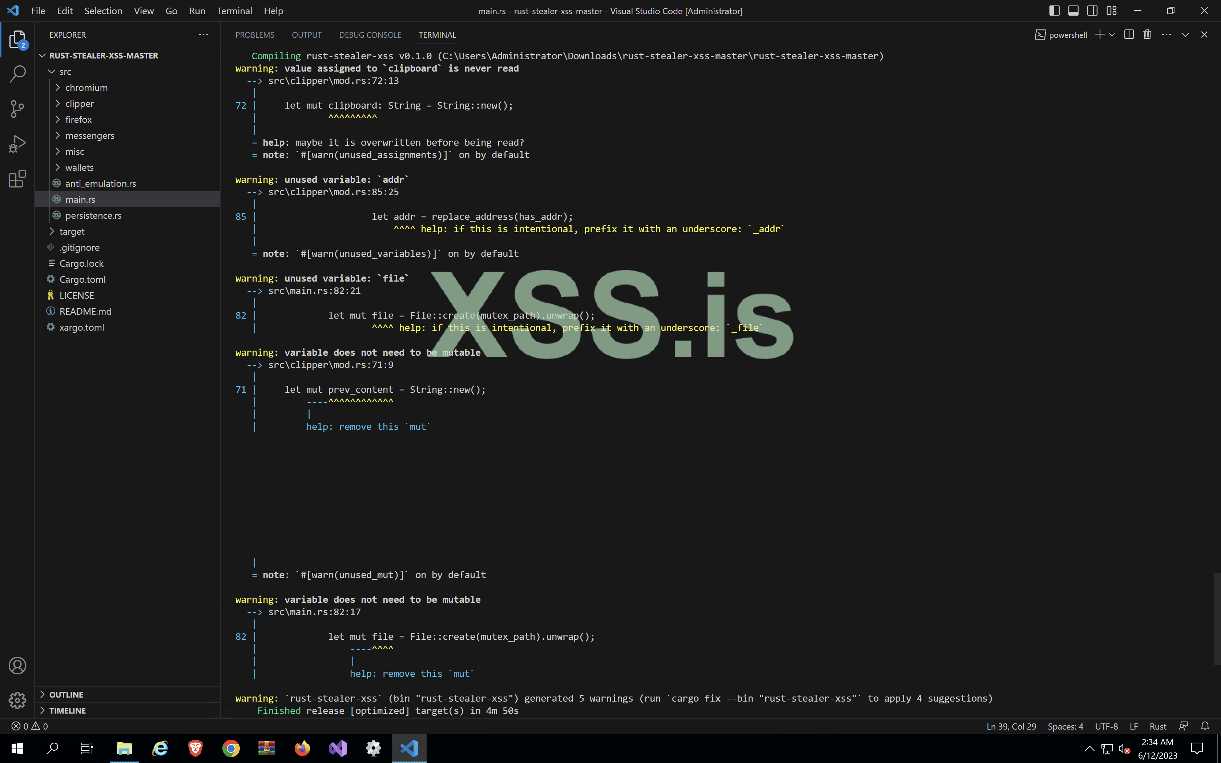Split the terminal
1221x763 pixels.
1129,34
